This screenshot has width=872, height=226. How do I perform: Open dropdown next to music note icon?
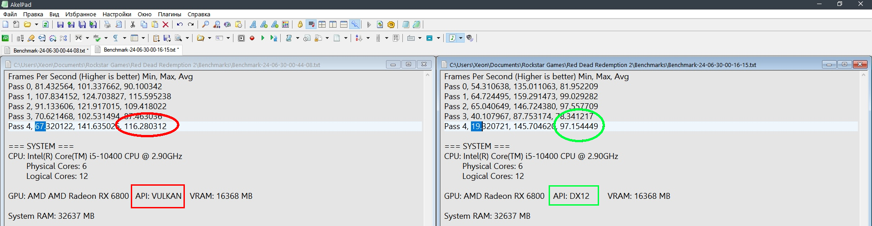461,38
